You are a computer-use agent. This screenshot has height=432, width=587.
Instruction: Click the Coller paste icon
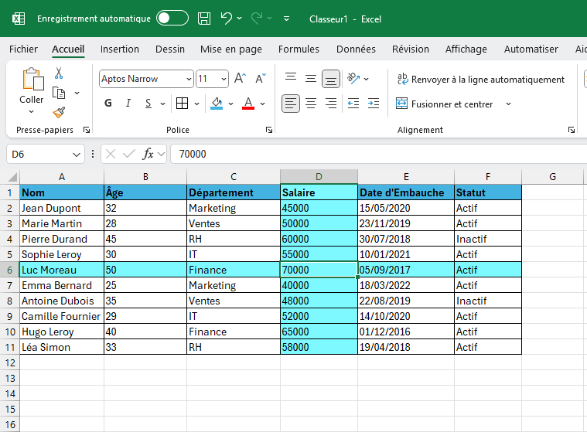pyautogui.click(x=33, y=79)
